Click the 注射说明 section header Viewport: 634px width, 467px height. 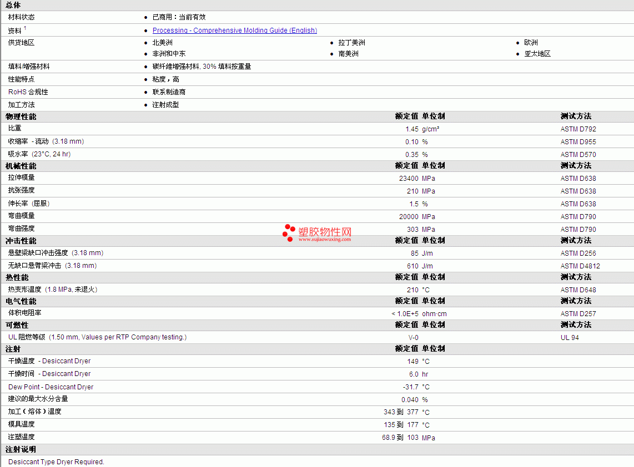coord(21,450)
